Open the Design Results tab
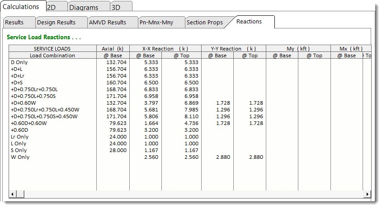382x208 pixels. pyautogui.click(x=56, y=22)
